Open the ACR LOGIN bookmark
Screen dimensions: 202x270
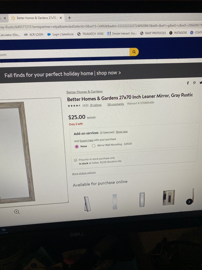click(x=34, y=35)
